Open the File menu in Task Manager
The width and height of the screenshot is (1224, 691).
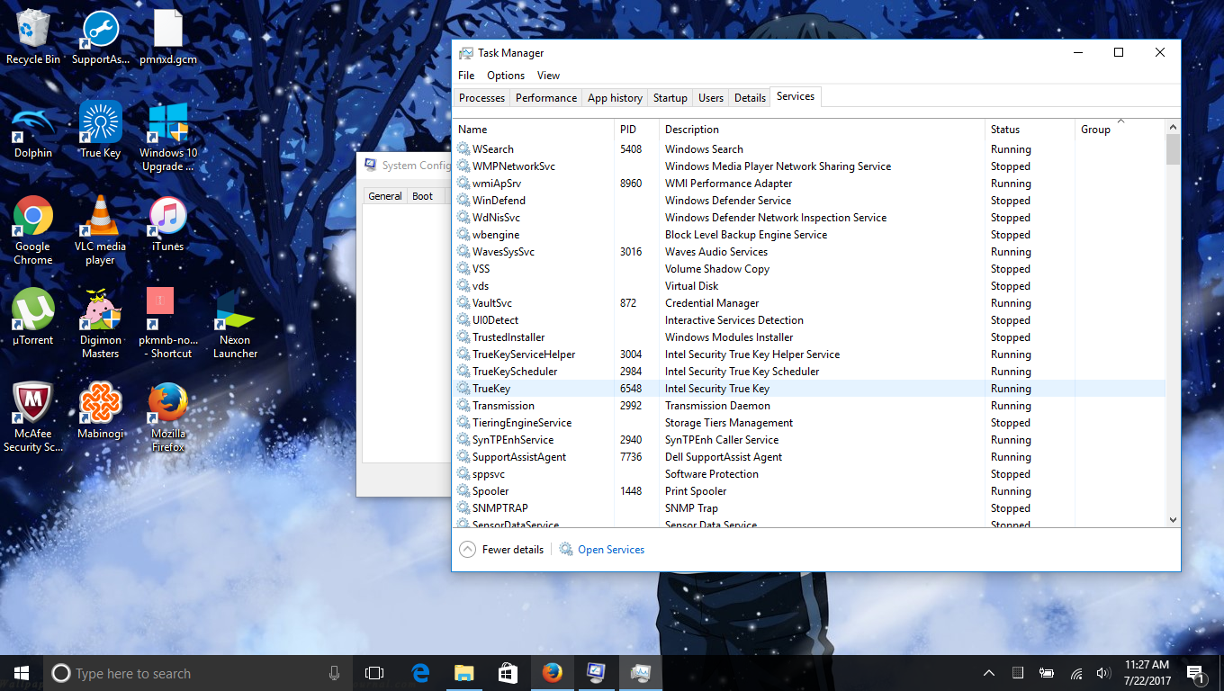coord(465,76)
